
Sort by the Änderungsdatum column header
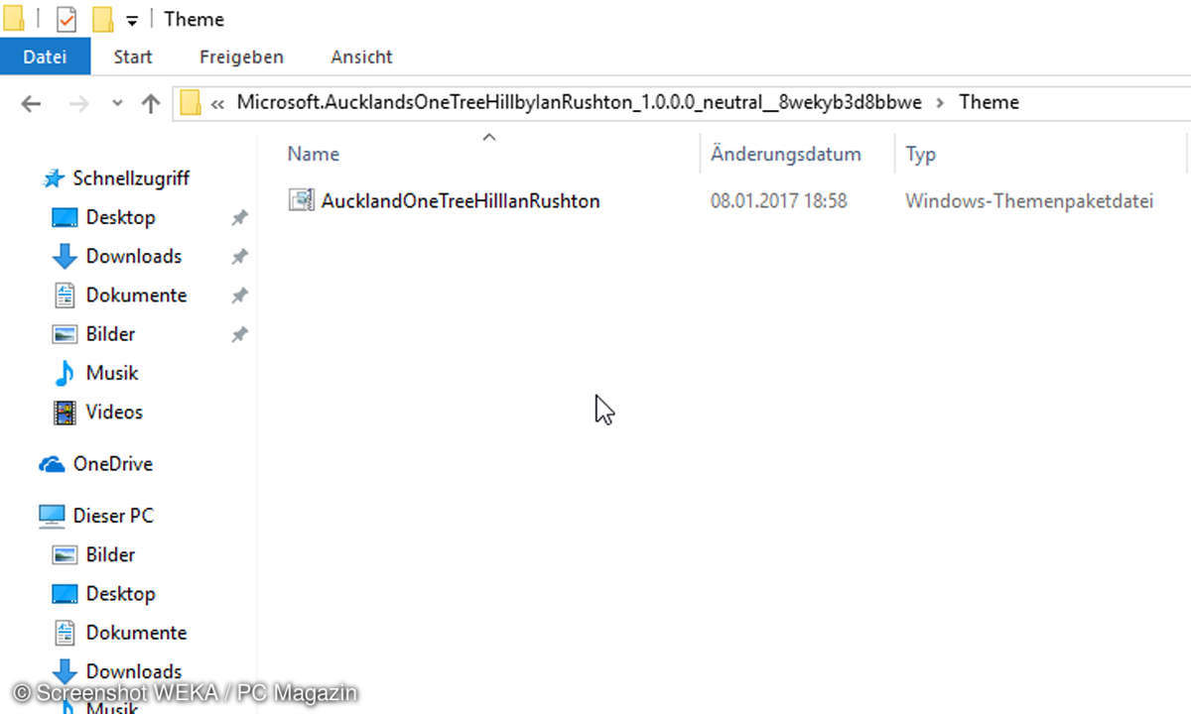(x=786, y=154)
